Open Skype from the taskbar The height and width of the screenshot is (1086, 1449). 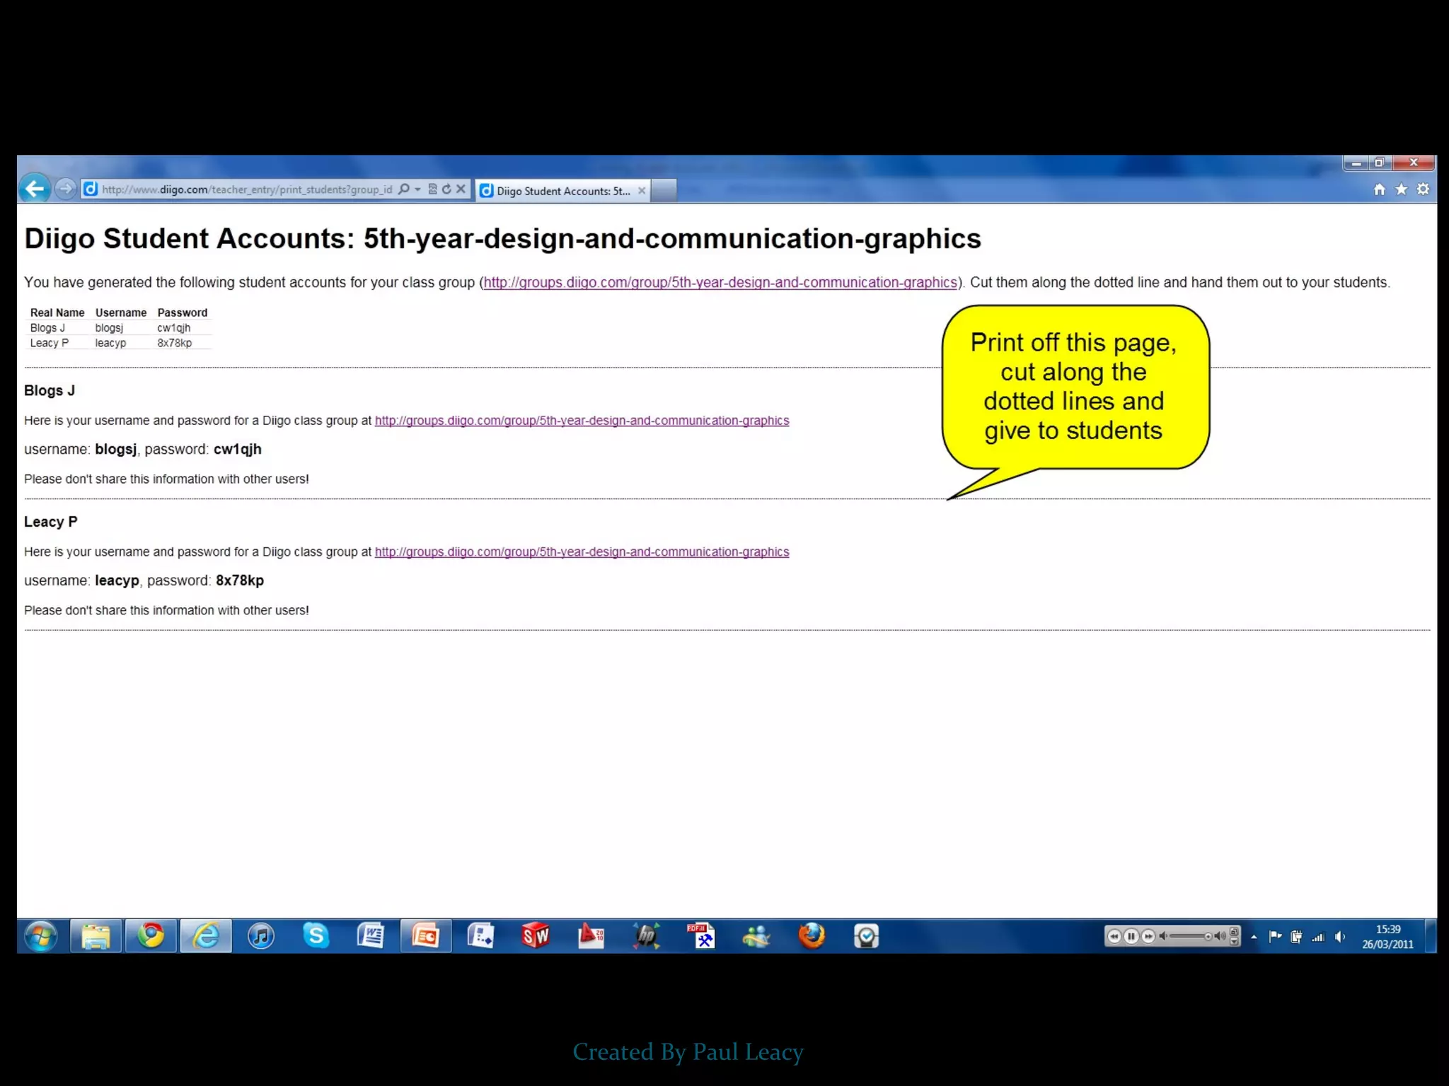316,937
